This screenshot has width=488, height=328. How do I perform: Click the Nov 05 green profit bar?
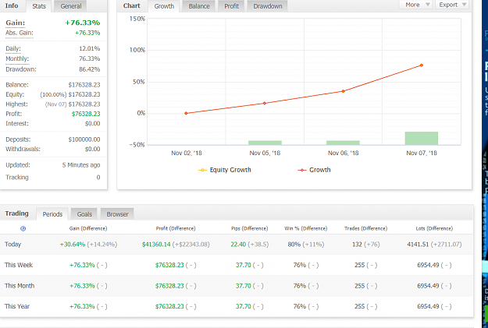(265, 143)
